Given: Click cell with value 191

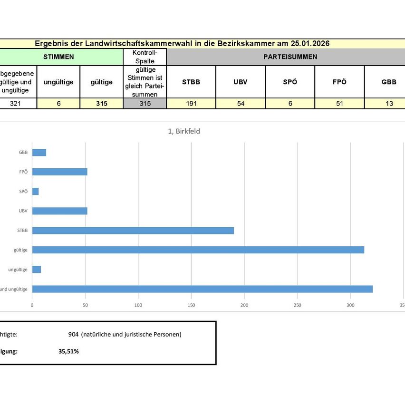Looking at the screenshot, I should (191, 104).
